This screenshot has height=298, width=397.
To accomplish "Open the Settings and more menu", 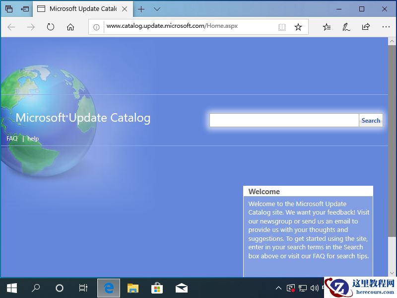I will (386, 27).
